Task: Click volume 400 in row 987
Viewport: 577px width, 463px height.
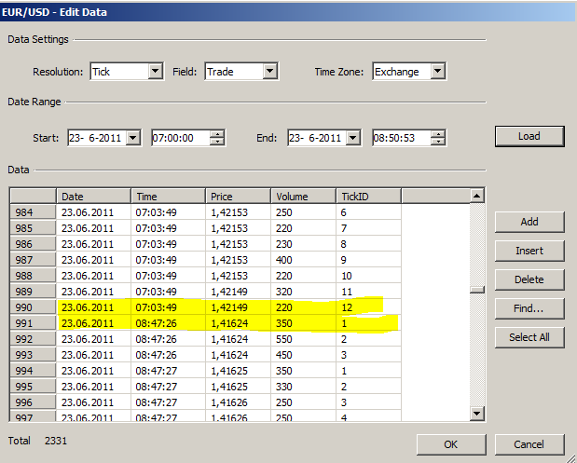Action: [x=303, y=260]
